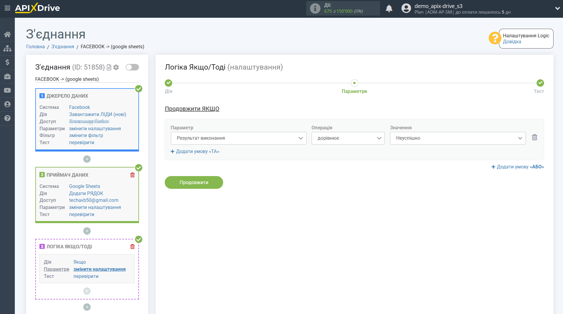This screenshot has width=563, height=314.
Task: Click the Google Sheets system link
Action: click(x=84, y=186)
